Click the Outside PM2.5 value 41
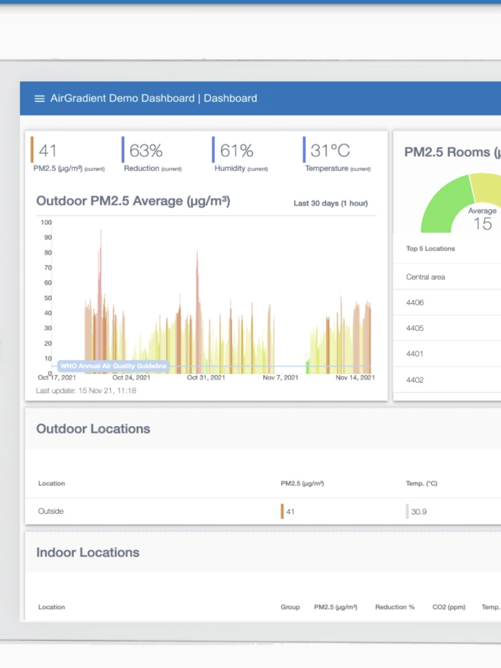The height and width of the screenshot is (668, 501). click(290, 512)
